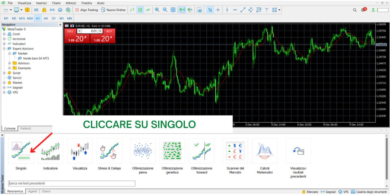Viewport: 390px width, 195px height.
Task: Toggle the Algo Trading button
Action: (x=86, y=10)
